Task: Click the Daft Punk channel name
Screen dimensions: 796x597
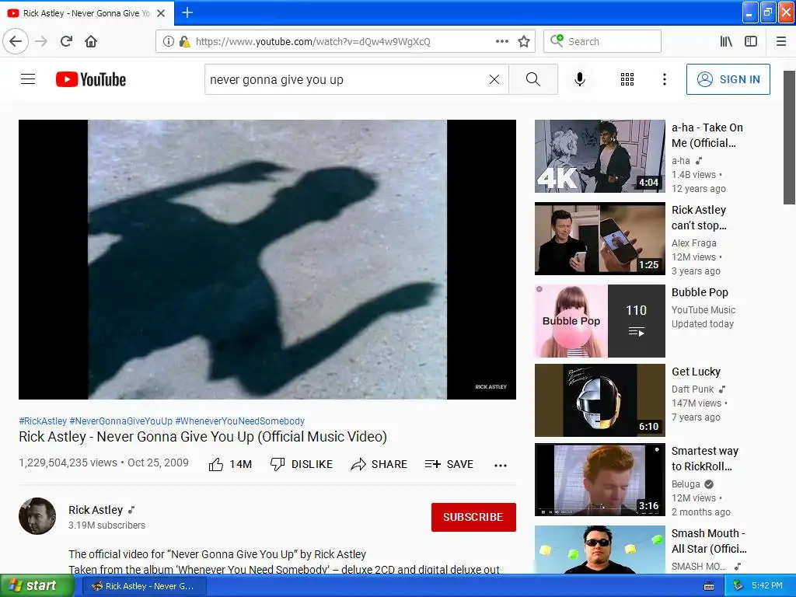Action: pyautogui.click(x=693, y=389)
